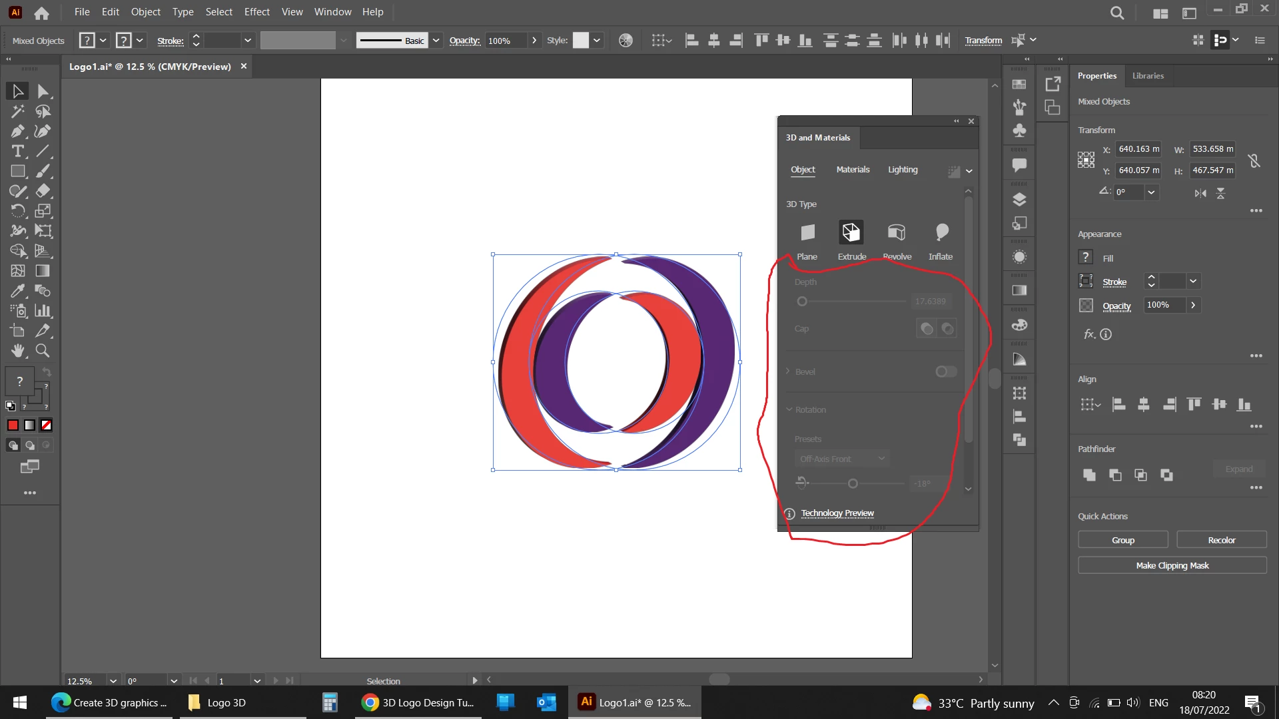This screenshot has width=1279, height=719.
Task: Choose the Revolve 3D type
Action: (897, 232)
